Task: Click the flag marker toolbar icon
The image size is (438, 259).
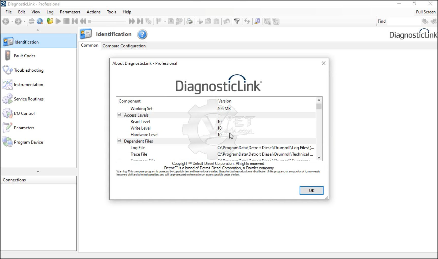Action: coord(159,21)
